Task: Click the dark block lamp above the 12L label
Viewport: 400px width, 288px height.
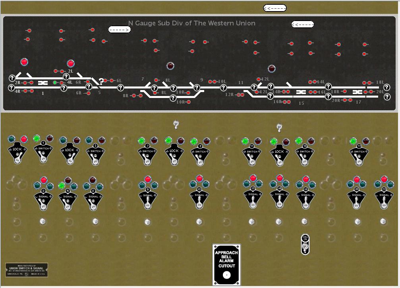Action: coord(272,68)
